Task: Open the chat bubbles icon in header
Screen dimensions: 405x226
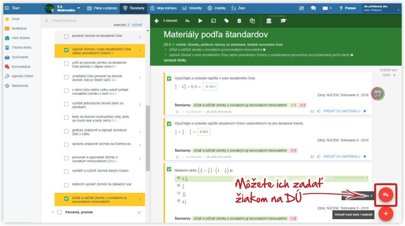Action: (x=313, y=8)
